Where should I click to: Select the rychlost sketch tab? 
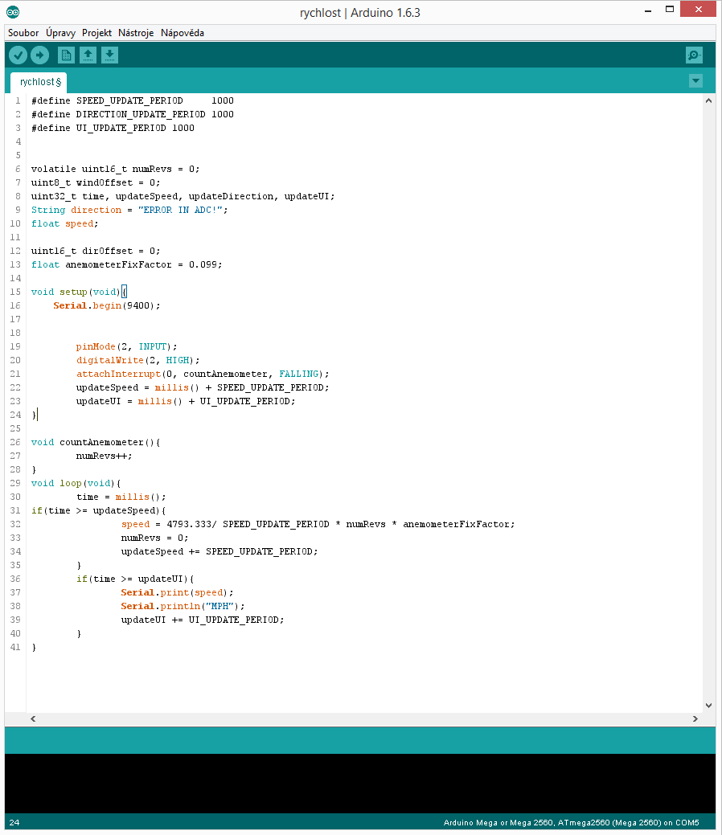tap(39, 82)
